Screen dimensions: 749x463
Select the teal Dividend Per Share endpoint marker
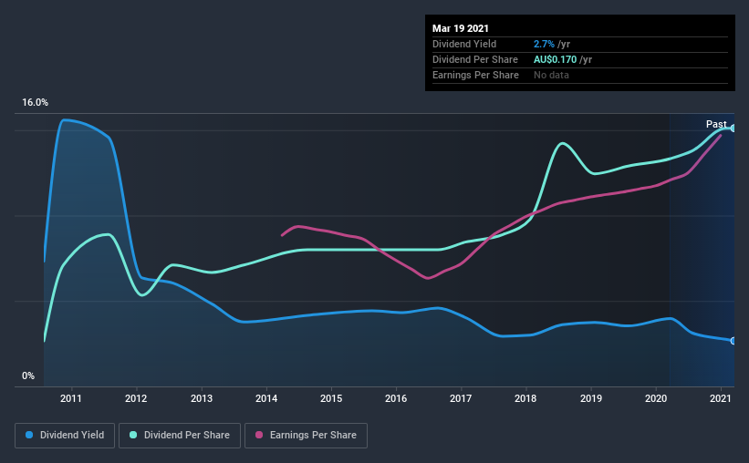pos(733,129)
